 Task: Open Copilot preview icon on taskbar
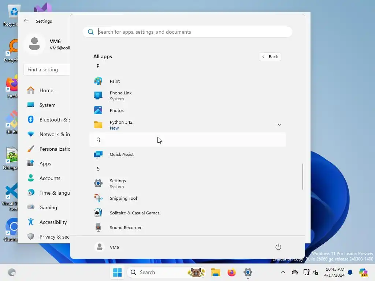click(x=363, y=272)
